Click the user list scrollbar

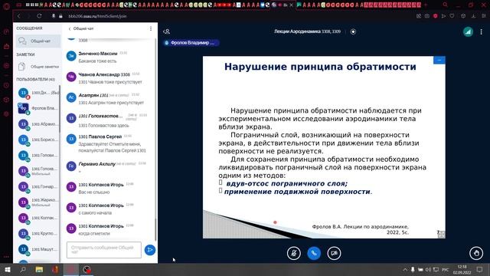pos(60,110)
